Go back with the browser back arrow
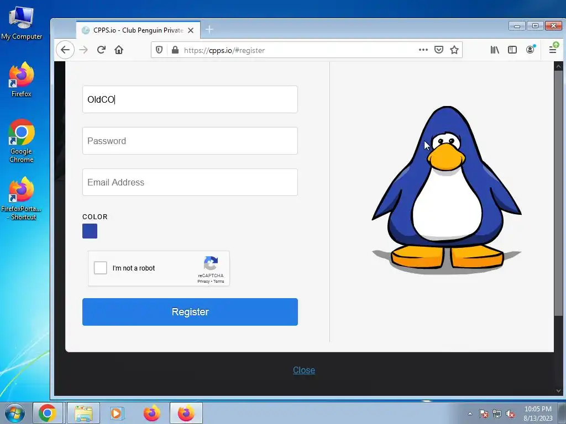This screenshot has height=424, width=566. 65,50
